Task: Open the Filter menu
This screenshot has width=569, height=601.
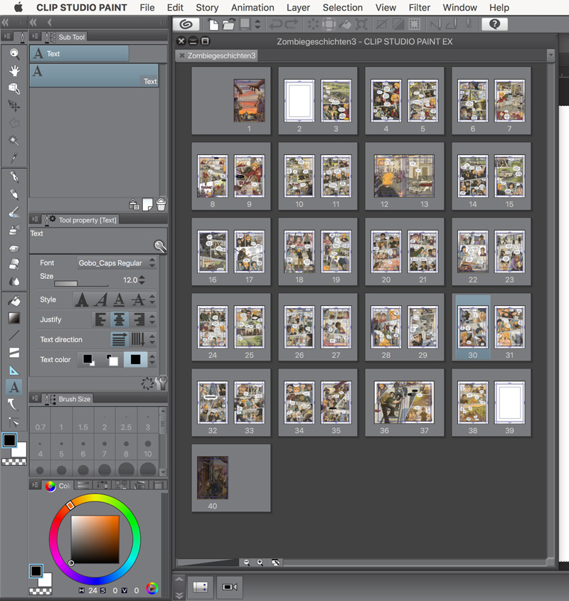Action: point(419,8)
